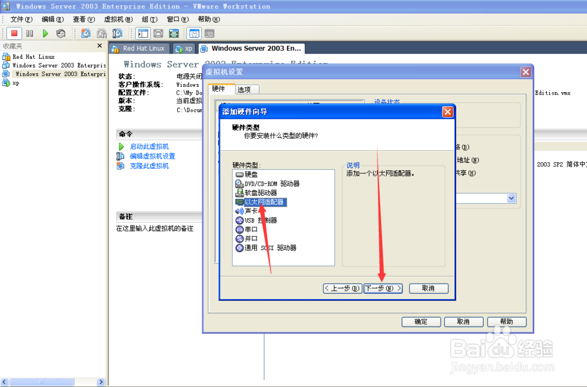587x387 pixels.
Task: Switch to Windows Server 2003 En... tab
Action: [x=252, y=48]
